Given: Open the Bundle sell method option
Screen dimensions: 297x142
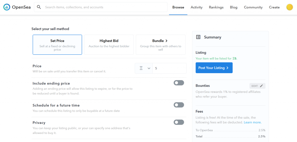Looking at the screenshot, I should 160,45.
